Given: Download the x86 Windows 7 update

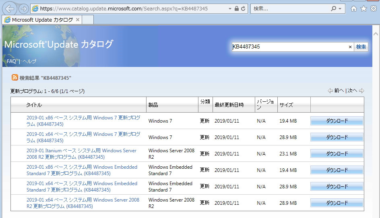Looking at the screenshot, I should tap(337, 121).
